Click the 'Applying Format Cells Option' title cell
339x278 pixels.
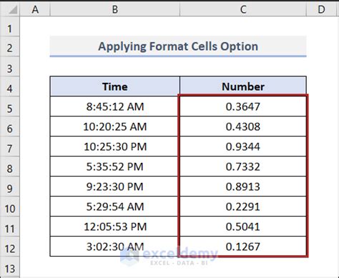click(178, 46)
